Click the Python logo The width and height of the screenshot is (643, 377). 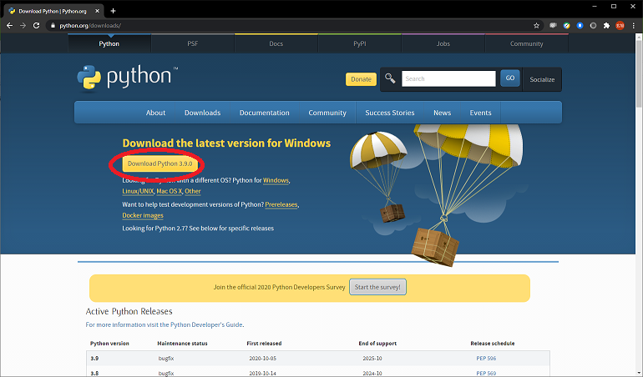coord(128,77)
